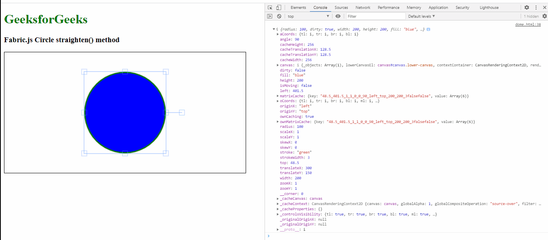This screenshot has width=548, height=240.
Task: Click the live expression eye icon
Action: tap(338, 16)
